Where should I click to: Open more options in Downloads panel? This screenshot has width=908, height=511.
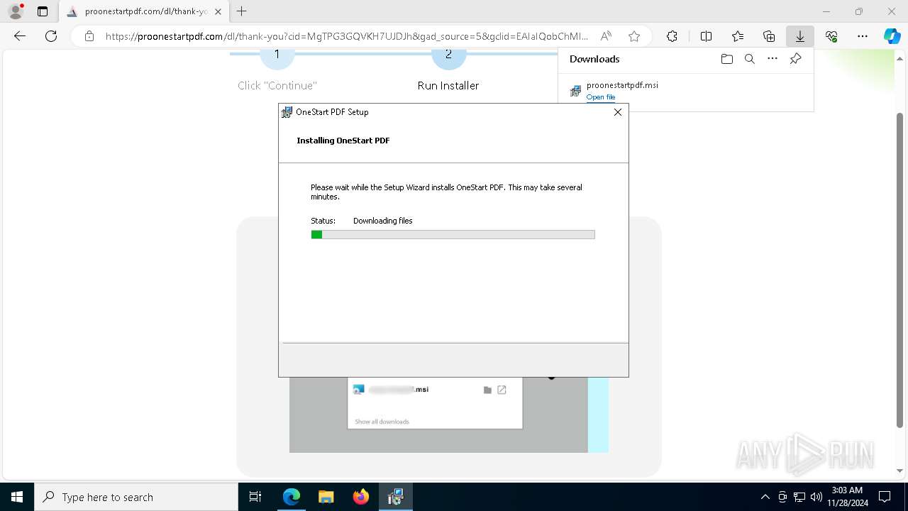pyautogui.click(x=773, y=59)
